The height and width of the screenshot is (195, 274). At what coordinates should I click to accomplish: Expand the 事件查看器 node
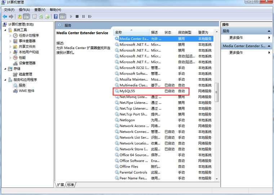click(x=10, y=41)
